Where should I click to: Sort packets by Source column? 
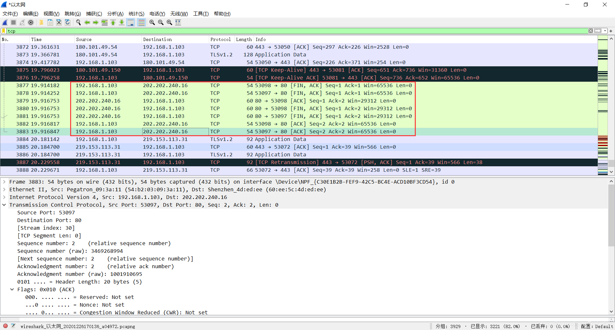point(108,39)
